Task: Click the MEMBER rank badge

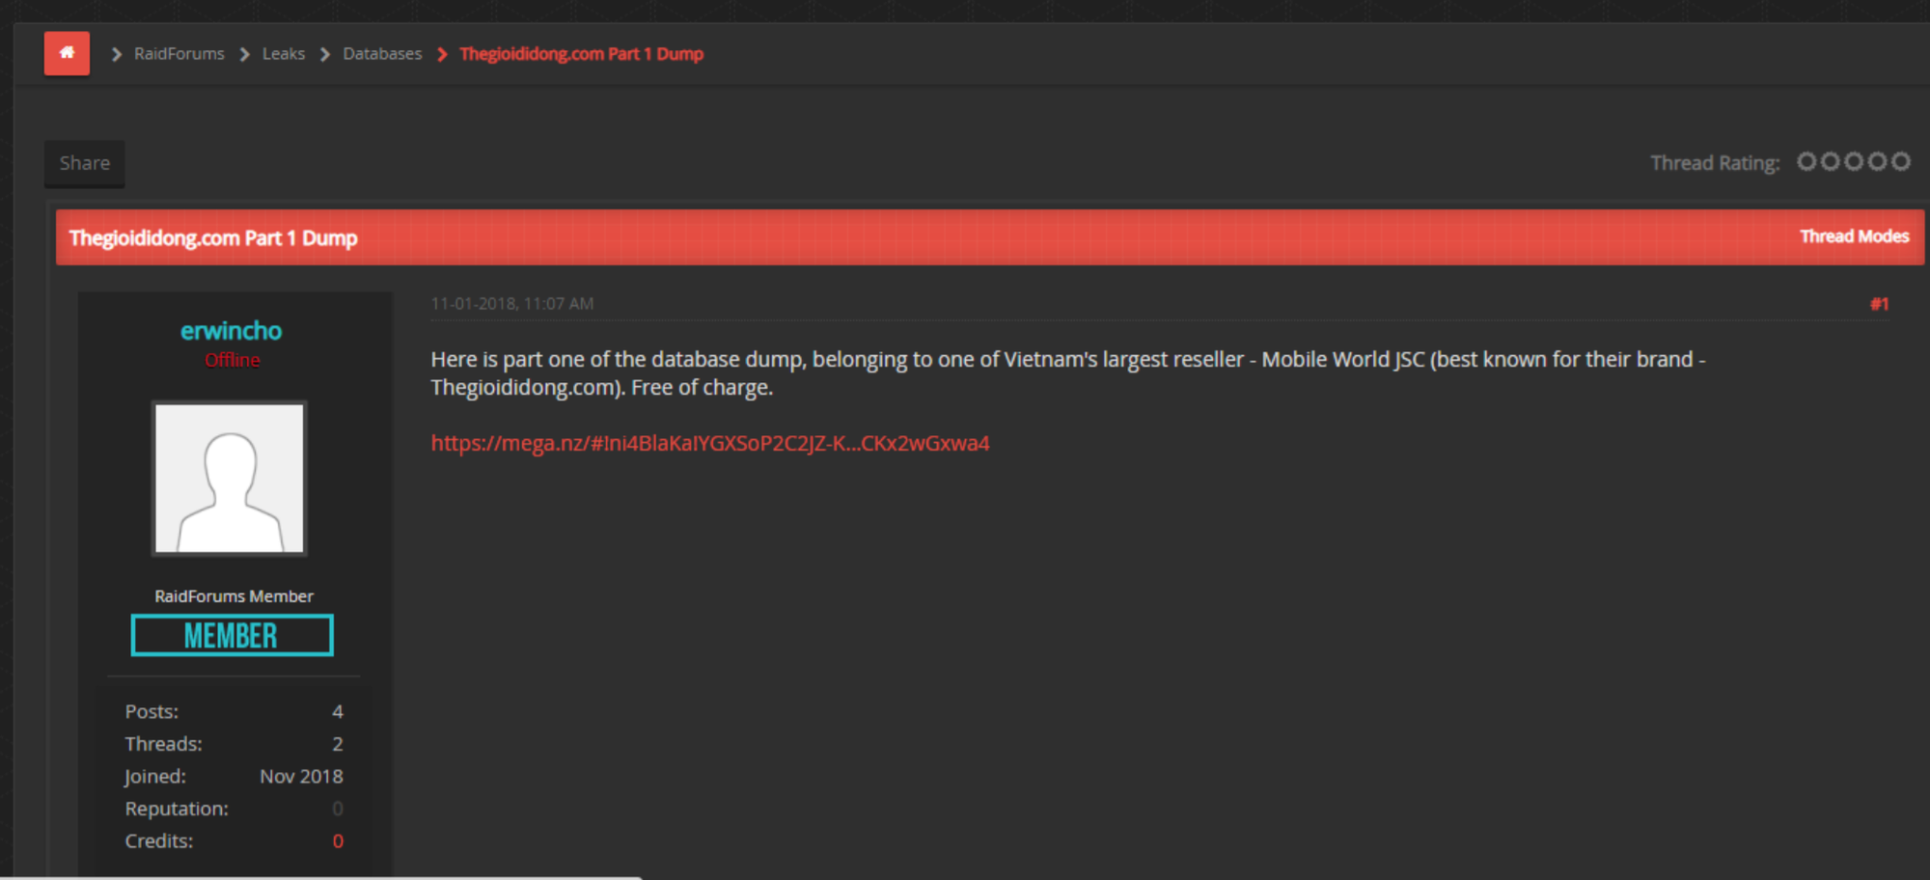Action: (x=232, y=635)
